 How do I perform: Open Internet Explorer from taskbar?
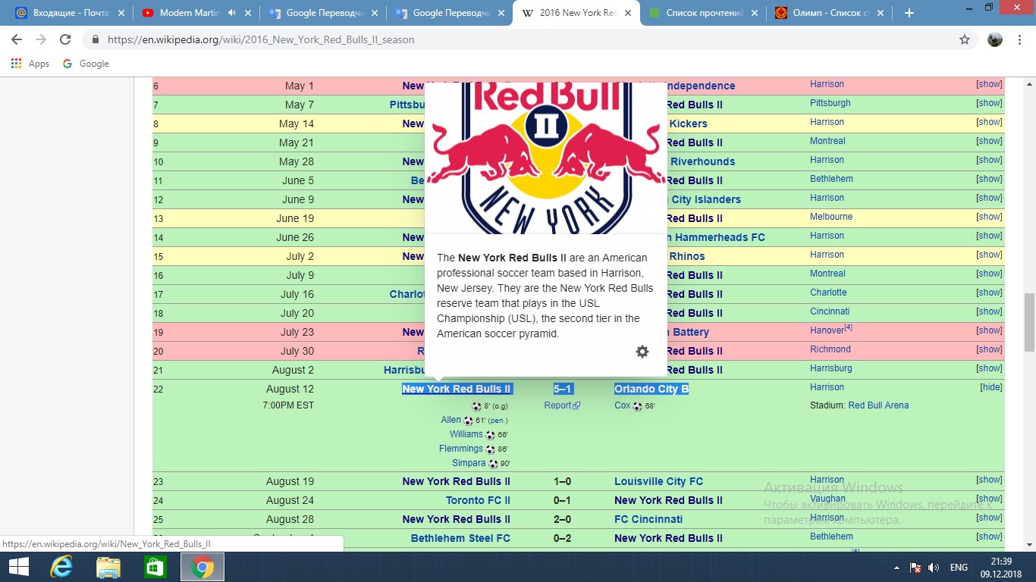61,567
